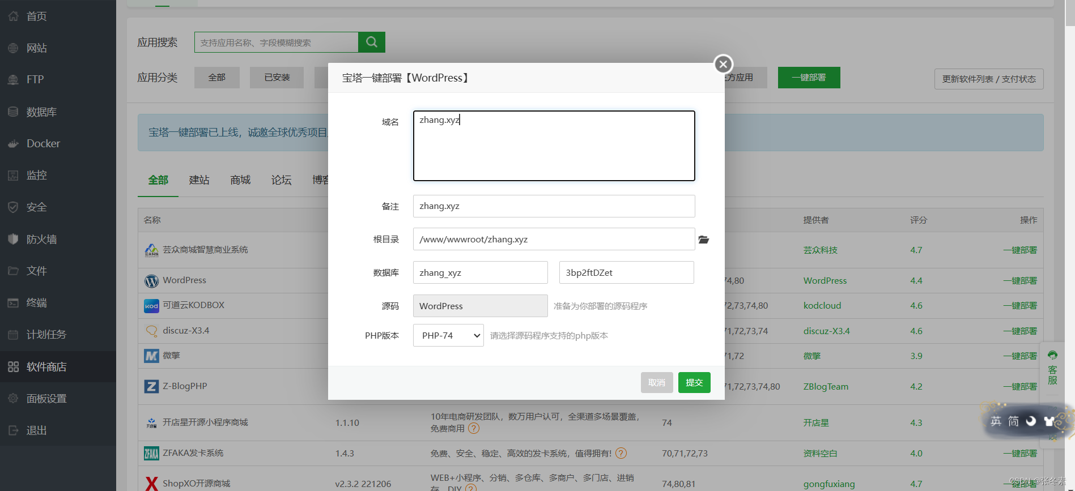
Task: Click the ShopXO开源商城 app name
Action: pyautogui.click(x=197, y=484)
